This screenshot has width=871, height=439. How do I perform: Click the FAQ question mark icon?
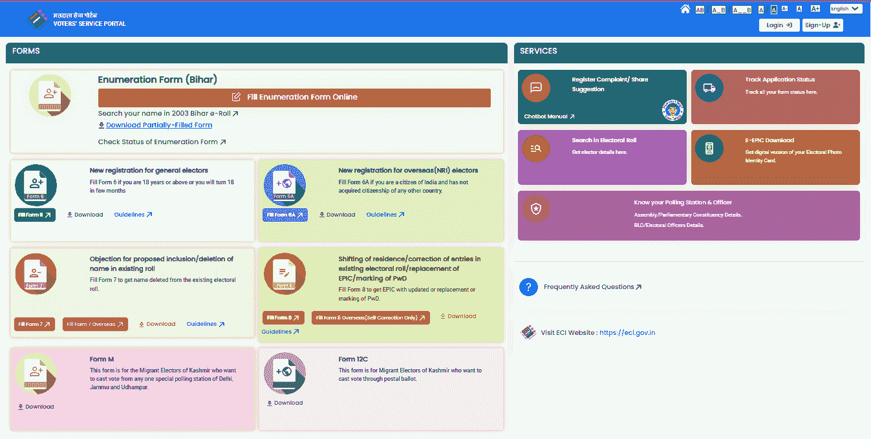[528, 287]
